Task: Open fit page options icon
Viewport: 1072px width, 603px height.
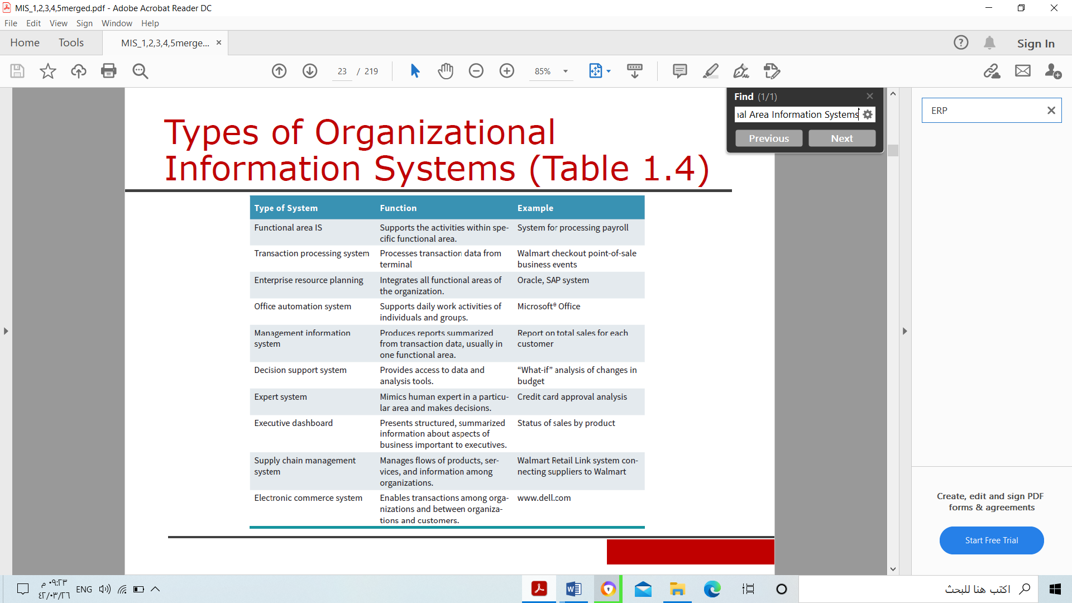Action: (596, 71)
